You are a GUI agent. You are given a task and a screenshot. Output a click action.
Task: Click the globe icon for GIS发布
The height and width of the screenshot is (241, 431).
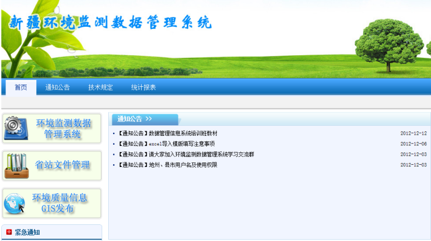click(14, 203)
